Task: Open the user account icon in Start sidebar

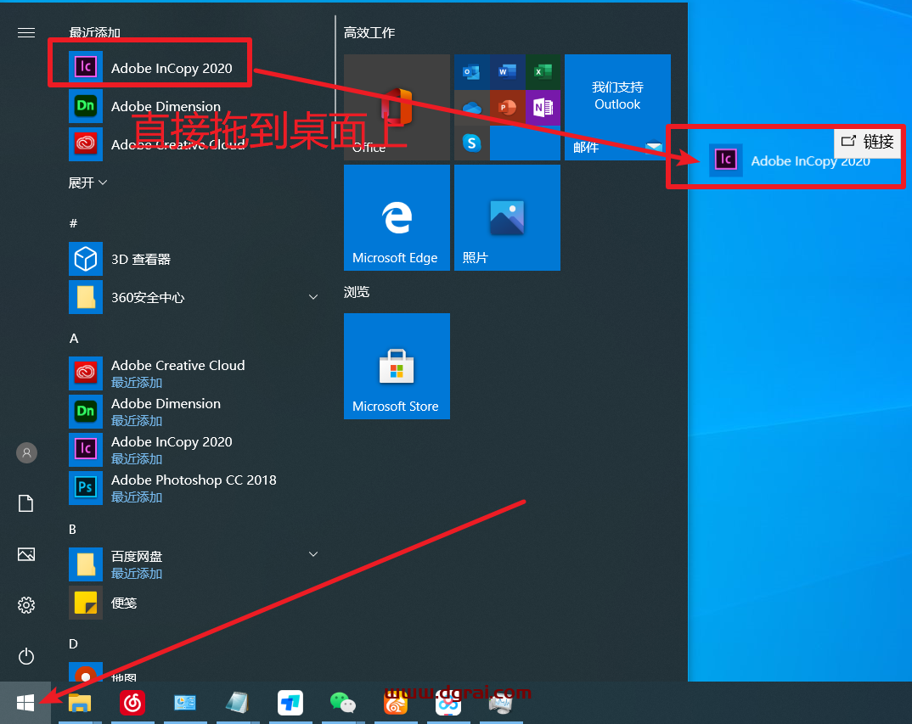Action: coord(26,452)
